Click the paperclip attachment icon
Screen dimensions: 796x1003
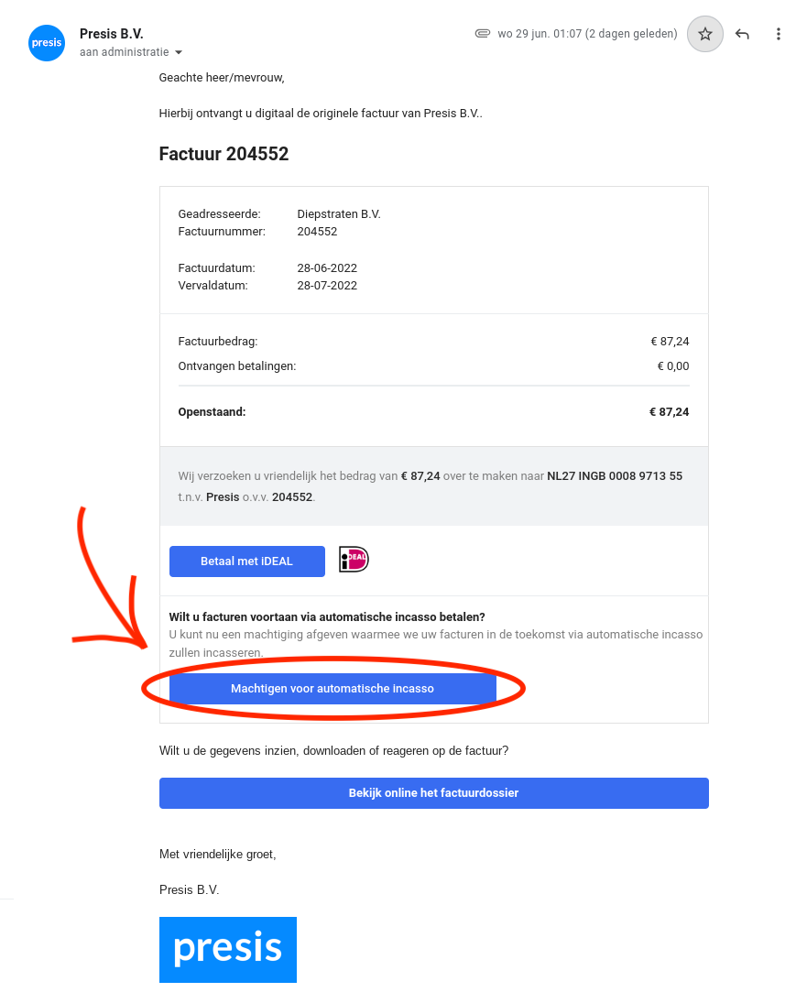pyautogui.click(x=483, y=34)
